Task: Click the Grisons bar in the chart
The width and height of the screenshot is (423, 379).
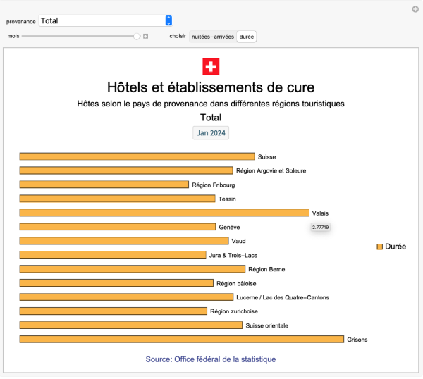Action: [181, 340]
